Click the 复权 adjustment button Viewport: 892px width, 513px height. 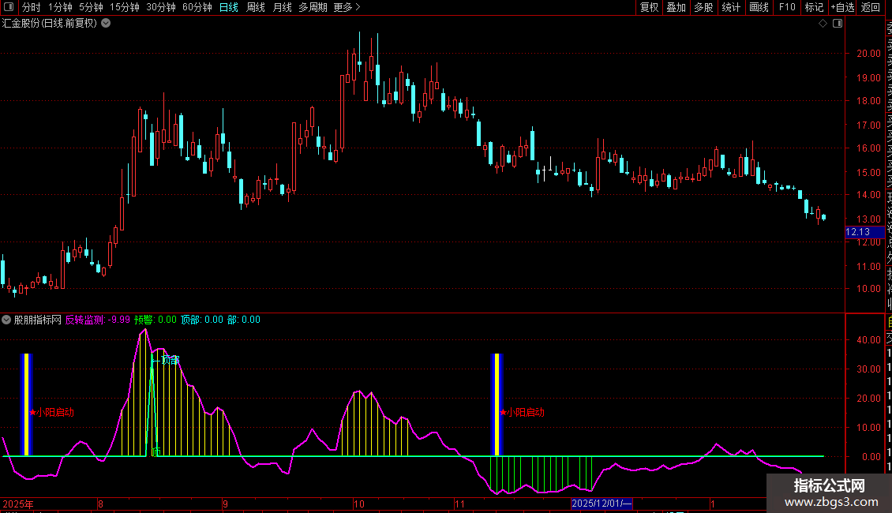[649, 8]
